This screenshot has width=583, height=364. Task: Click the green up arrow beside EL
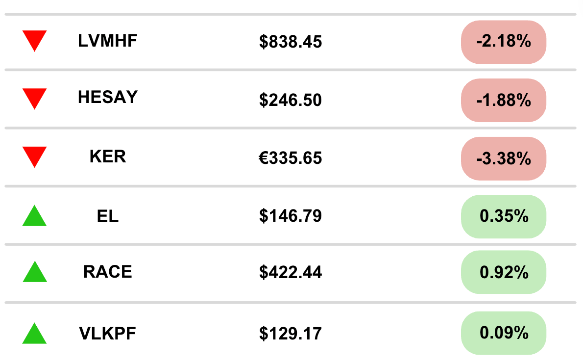click(34, 217)
